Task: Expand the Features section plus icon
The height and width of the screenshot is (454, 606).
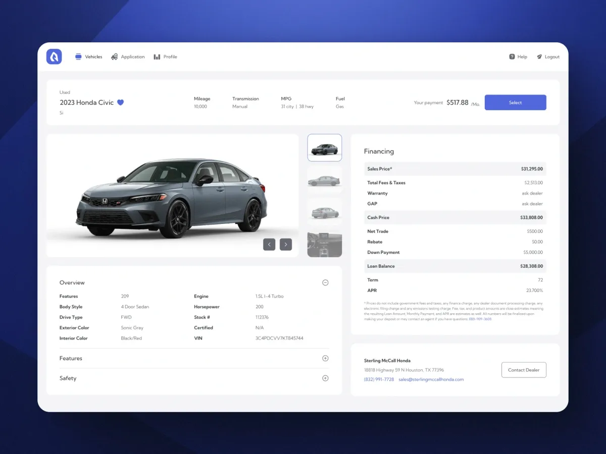Action: click(x=325, y=358)
